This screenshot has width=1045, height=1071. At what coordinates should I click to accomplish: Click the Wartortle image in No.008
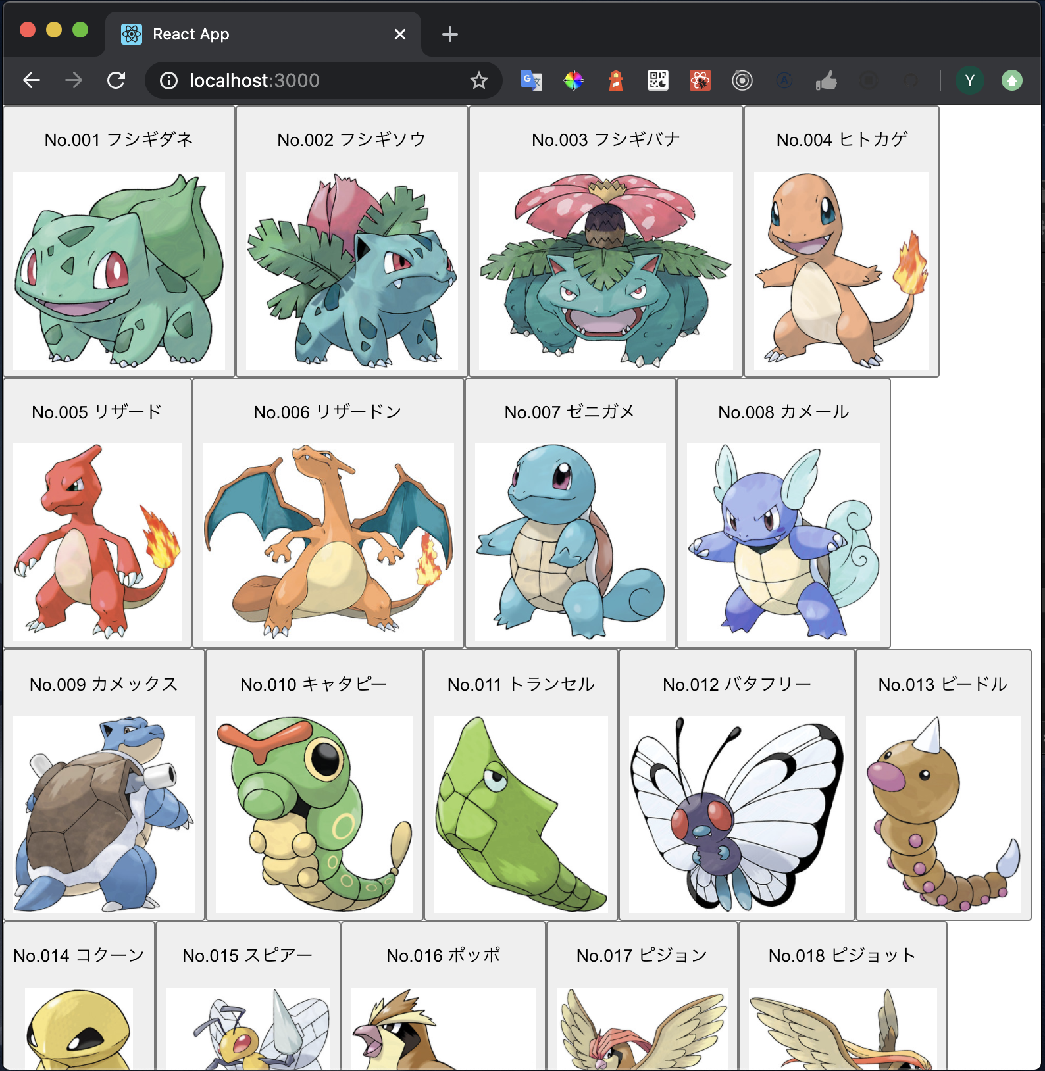click(784, 542)
